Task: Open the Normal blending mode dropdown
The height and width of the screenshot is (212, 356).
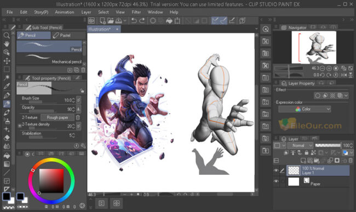Action: 300,145
